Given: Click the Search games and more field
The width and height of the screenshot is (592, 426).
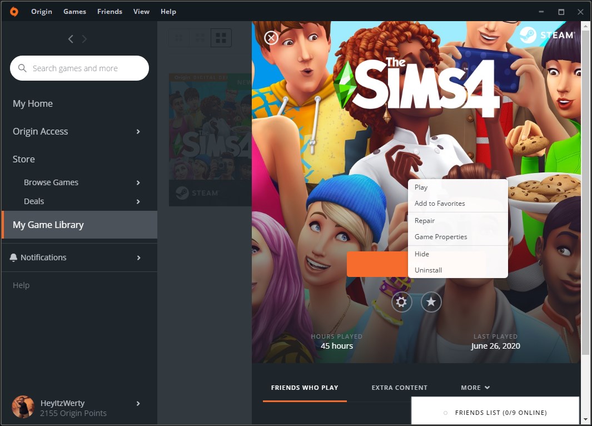Looking at the screenshot, I should pyautogui.click(x=79, y=68).
